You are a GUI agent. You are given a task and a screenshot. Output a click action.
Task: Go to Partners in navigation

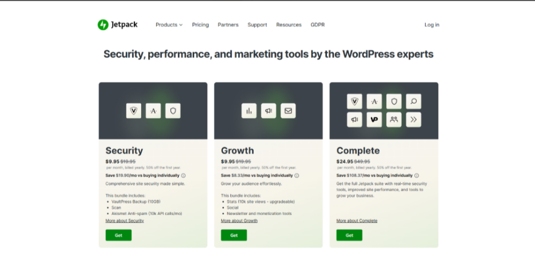(228, 25)
